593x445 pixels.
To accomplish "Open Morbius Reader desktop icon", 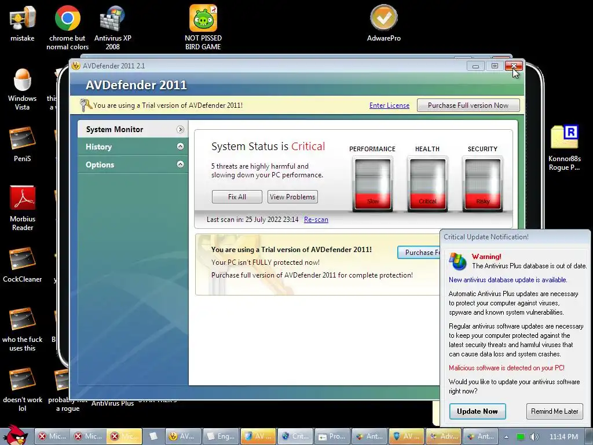I will pyautogui.click(x=23, y=208).
